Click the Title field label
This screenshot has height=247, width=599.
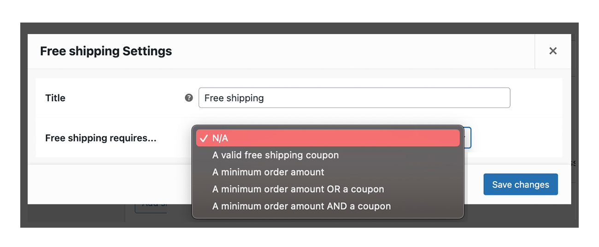pyautogui.click(x=55, y=98)
